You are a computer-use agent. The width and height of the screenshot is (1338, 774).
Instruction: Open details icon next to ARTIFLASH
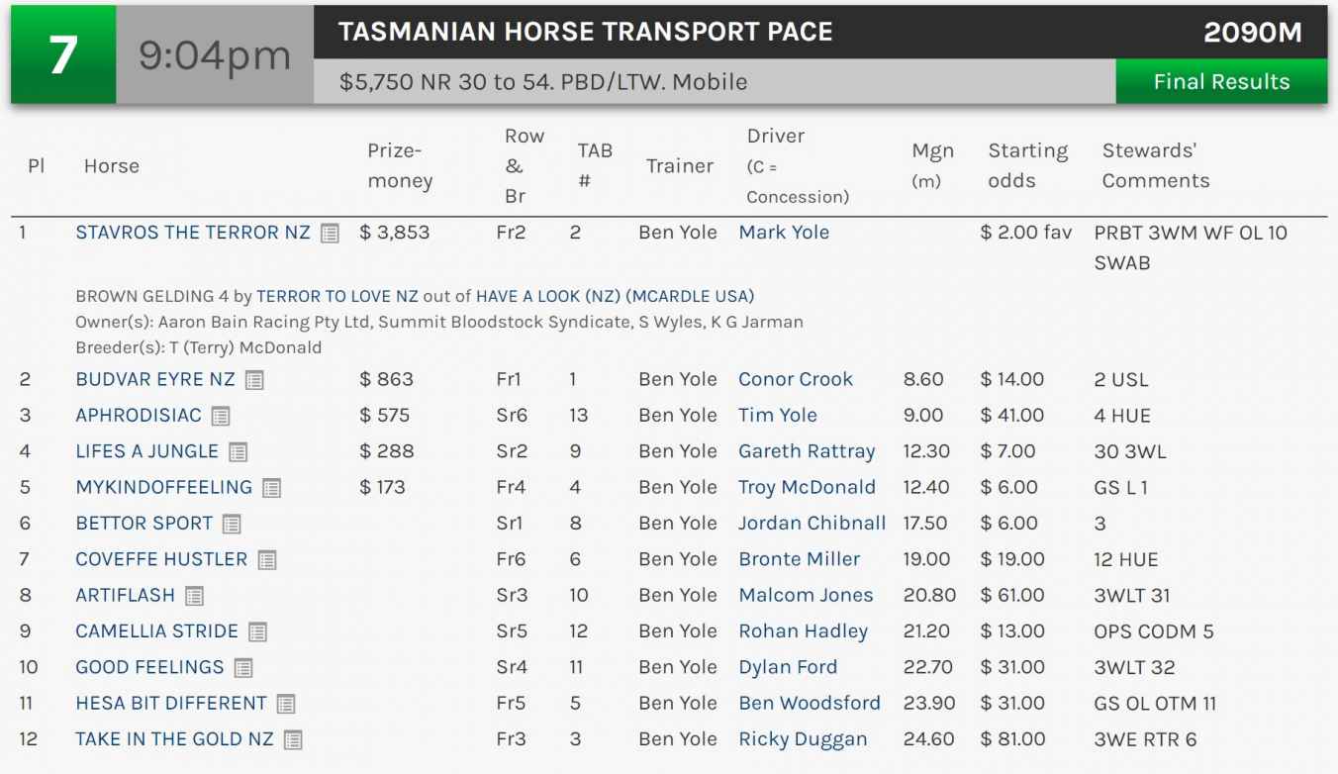[x=194, y=596]
